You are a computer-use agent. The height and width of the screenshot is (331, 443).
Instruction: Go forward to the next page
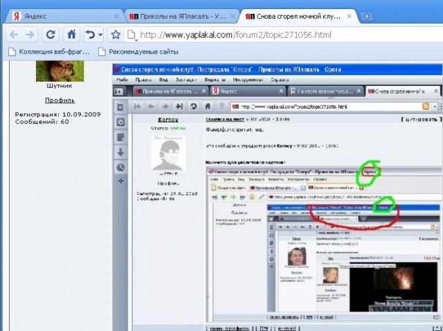point(30,35)
